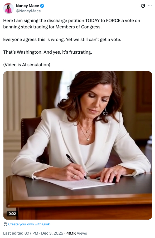Follow the Create your own with Grok link
This screenshot has width=155, height=238.
point(29,224)
